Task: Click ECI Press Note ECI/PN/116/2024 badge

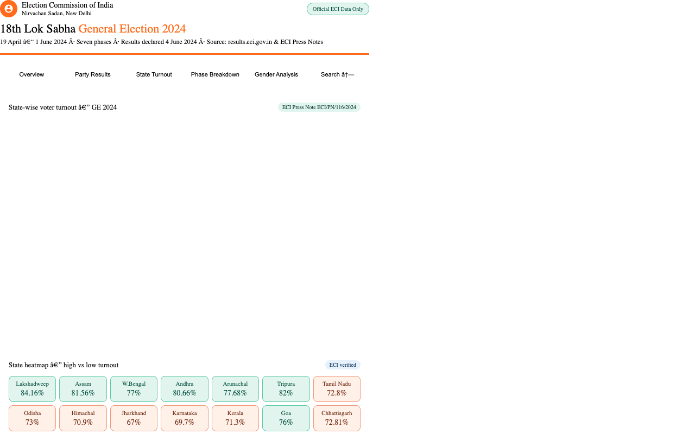Action: click(x=319, y=107)
